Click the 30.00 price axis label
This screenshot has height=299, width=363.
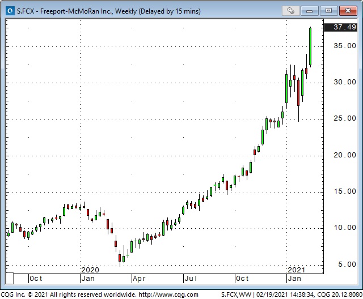pos(345,82)
